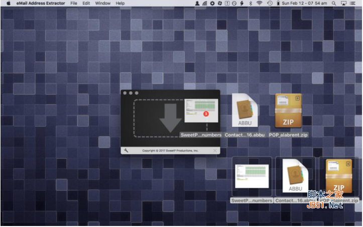The image size is (363, 227).
Task: Open the Apple menu
Action: [x=9, y=4]
